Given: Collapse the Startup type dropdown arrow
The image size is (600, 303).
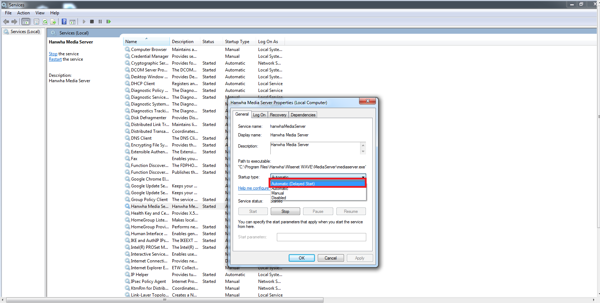Looking at the screenshot, I should [363, 177].
